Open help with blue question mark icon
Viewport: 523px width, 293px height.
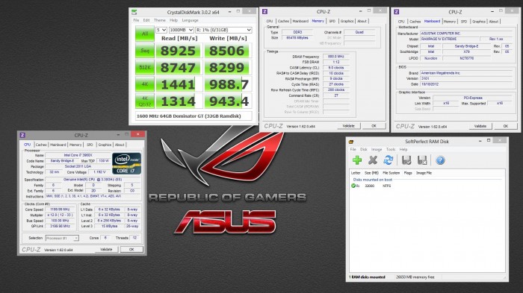pos(440,160)
